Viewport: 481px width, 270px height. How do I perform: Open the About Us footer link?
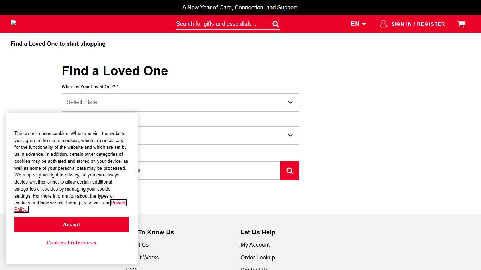coord(144,245)
